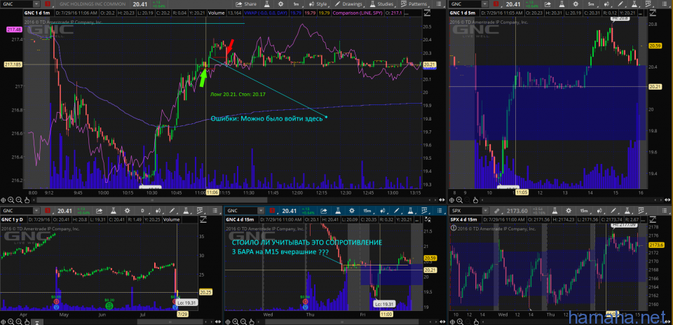Zoom in on the 5m chart
The image size is (673, 325).
[459, 200]
